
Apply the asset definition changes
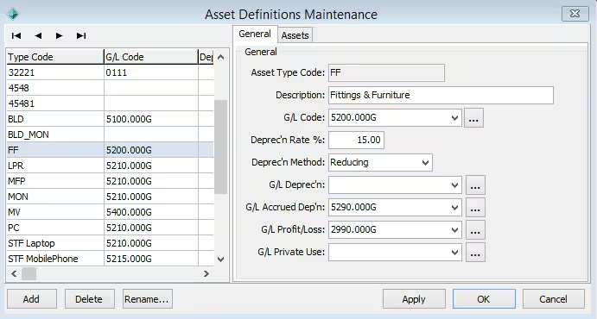(x=414, y=299)
